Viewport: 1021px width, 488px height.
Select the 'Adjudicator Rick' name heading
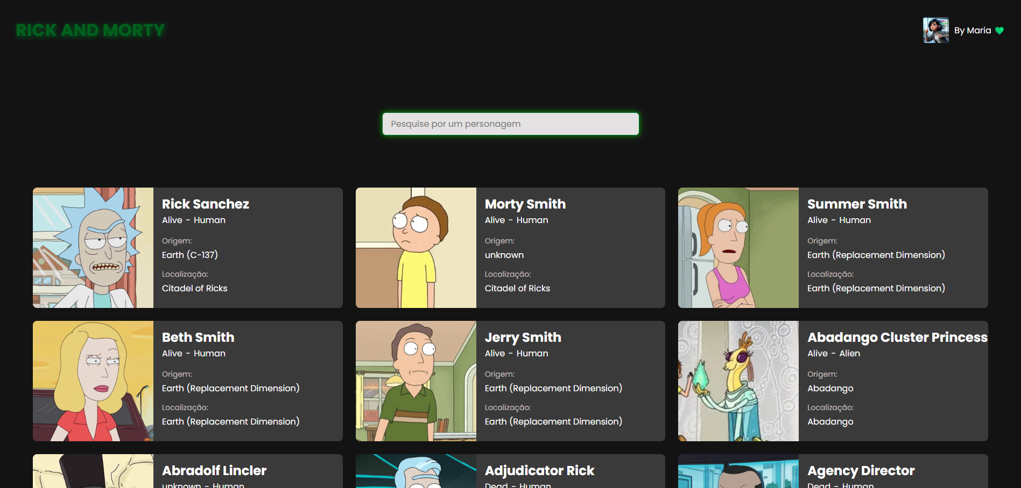539,471
